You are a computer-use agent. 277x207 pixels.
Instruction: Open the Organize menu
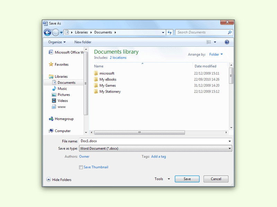[57, 42]
